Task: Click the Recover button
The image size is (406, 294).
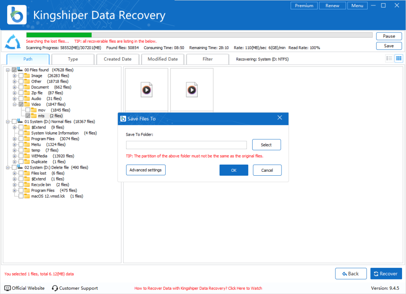Action: [x=386, y=273]
